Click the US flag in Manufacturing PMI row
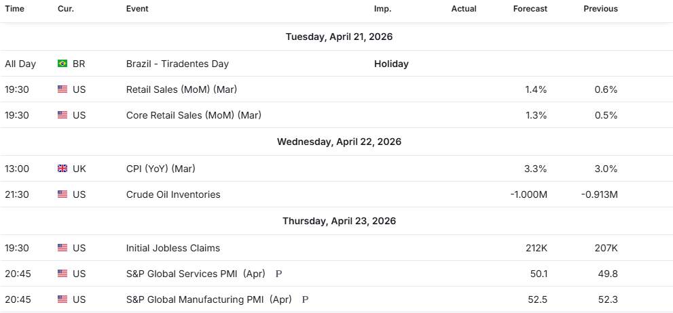This screenshot has width=673, height=313. (62, 299)
